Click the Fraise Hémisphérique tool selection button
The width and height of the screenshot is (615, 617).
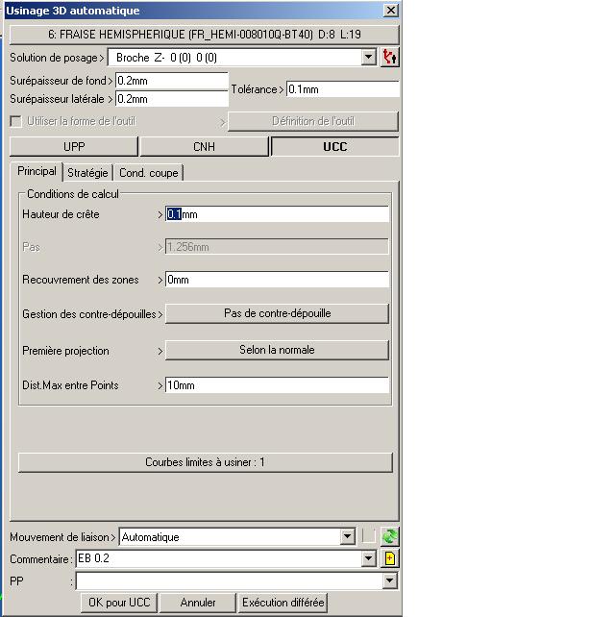205,35
